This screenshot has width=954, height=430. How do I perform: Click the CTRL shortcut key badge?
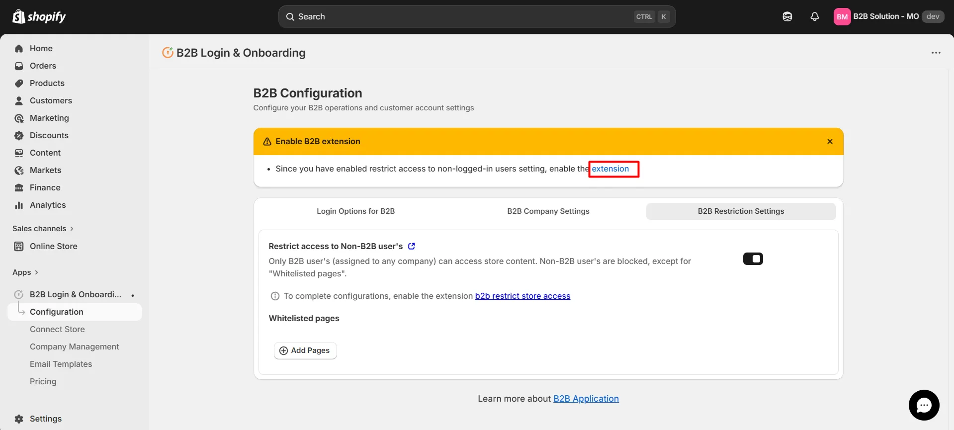[x=644, y=16]
